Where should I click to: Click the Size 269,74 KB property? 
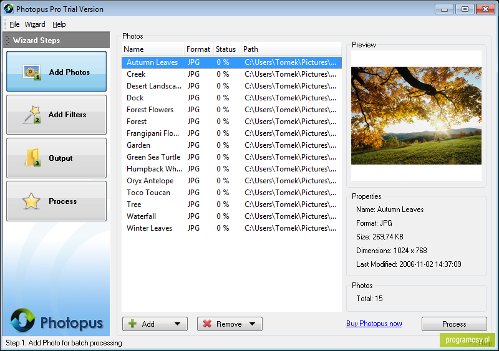click(x=380, y=237)
